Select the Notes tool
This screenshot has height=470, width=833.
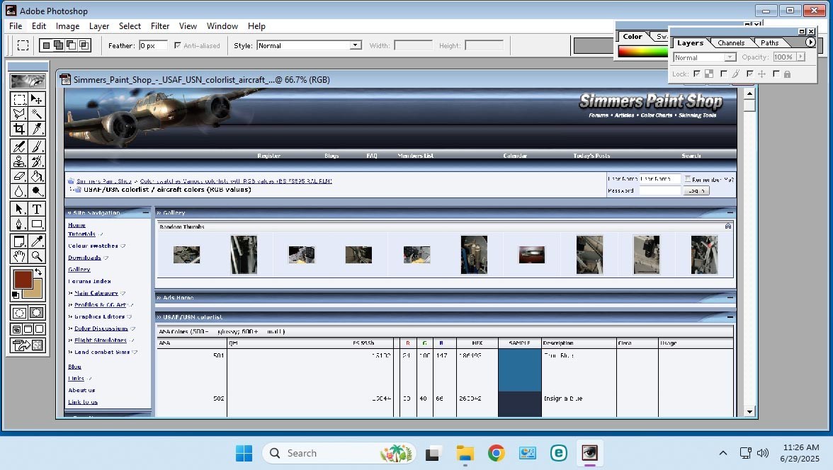[x=19, y=241]
